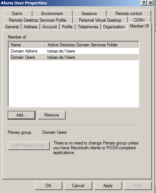Select the Sessions tab

tap(89, 14)
